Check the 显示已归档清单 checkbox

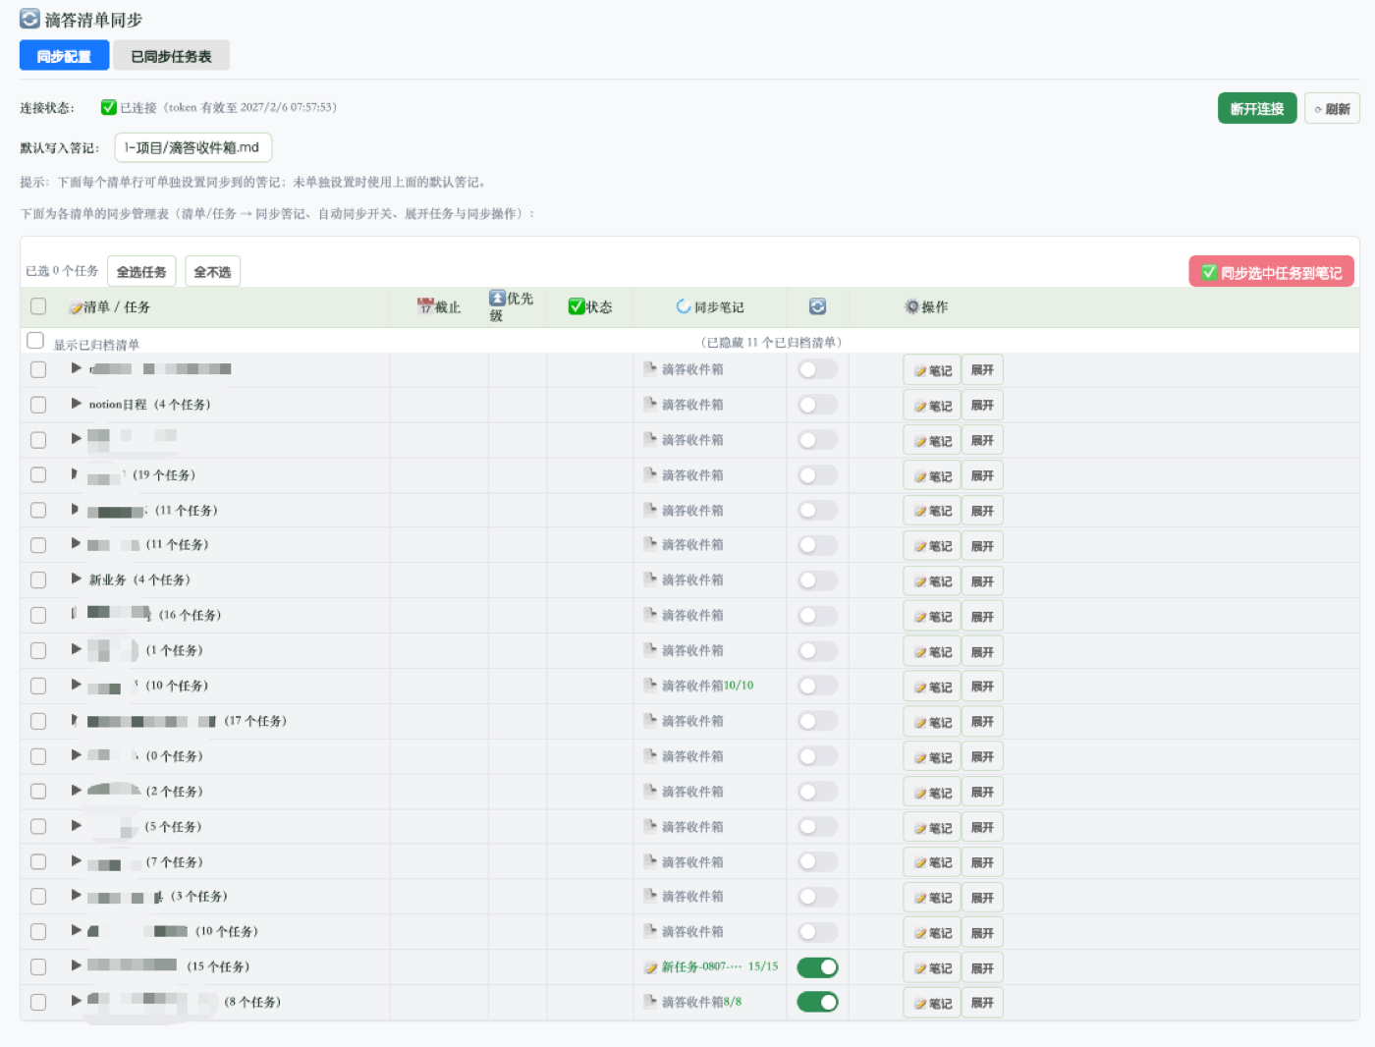click(x=35, y=340)
